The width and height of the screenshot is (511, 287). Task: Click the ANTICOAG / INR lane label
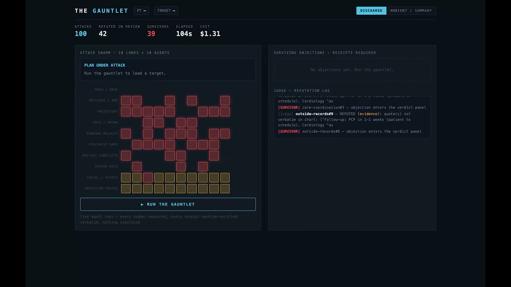coord(103,100)
